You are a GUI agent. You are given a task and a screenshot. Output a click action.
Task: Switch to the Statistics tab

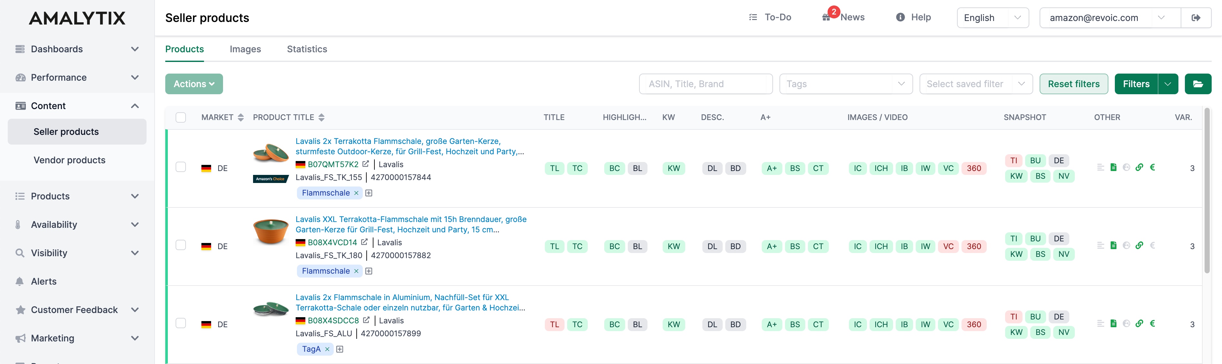(x=307, y=49)
